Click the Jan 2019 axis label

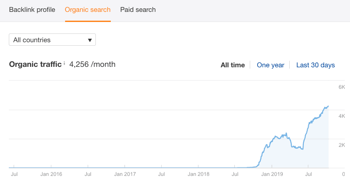click(x=272, y=174)
